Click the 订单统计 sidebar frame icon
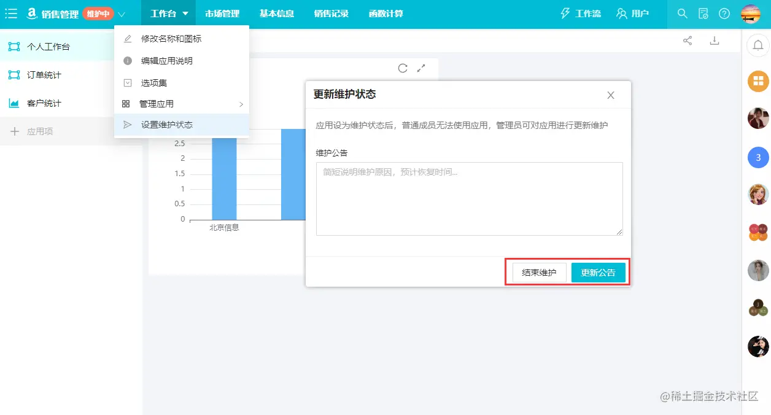 click(14, 75)
